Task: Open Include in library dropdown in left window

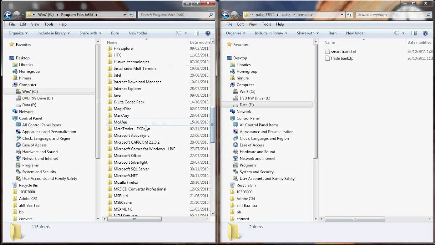Action: coord(53,33)
